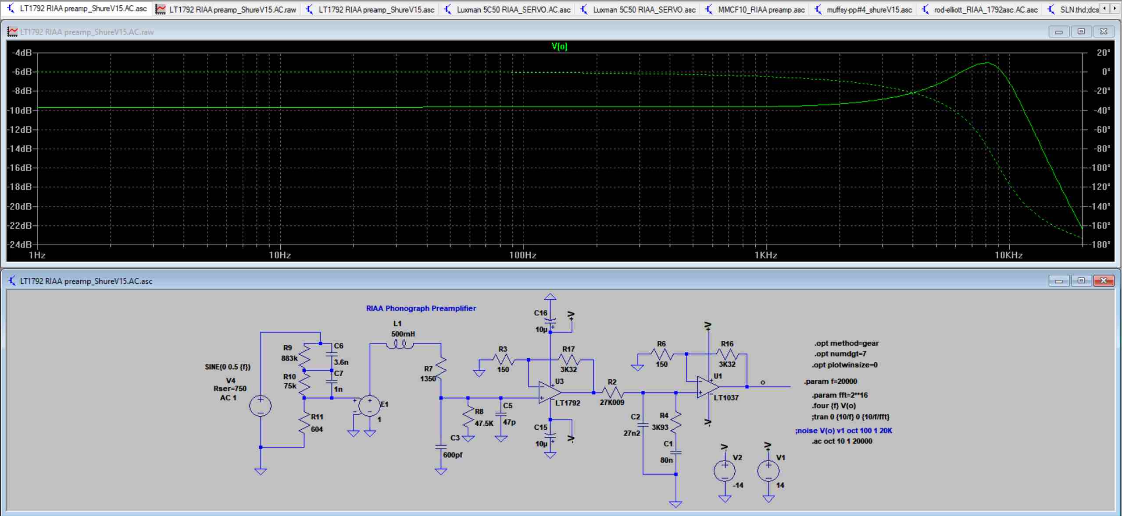Click the SINE(0 0.5 {f}) source text
Screen dimensions: 1122x516
click(227, 367)
